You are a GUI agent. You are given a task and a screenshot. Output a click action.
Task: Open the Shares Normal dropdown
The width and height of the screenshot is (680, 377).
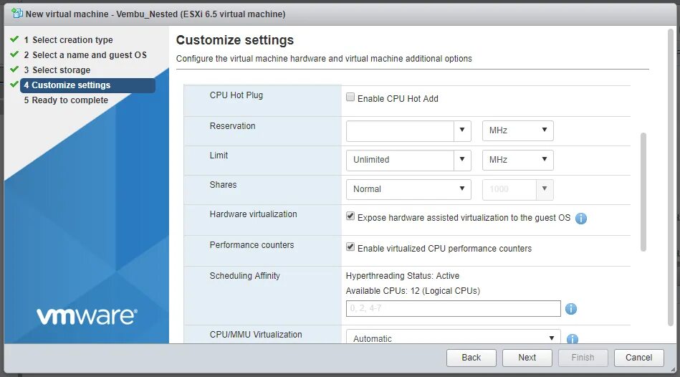(408, 189)
